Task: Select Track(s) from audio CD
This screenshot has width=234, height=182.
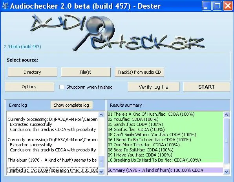Action: point(139,72)
